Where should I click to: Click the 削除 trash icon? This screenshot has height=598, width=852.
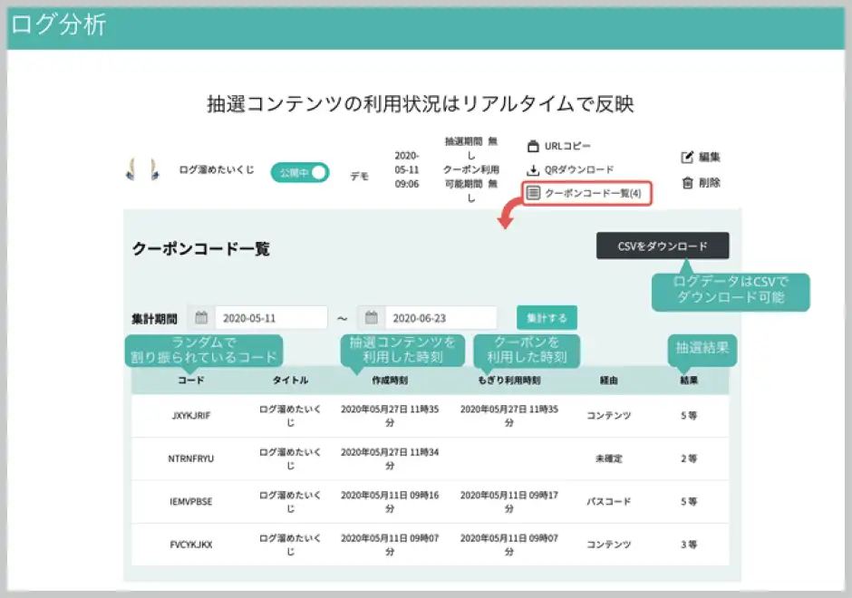687,182
